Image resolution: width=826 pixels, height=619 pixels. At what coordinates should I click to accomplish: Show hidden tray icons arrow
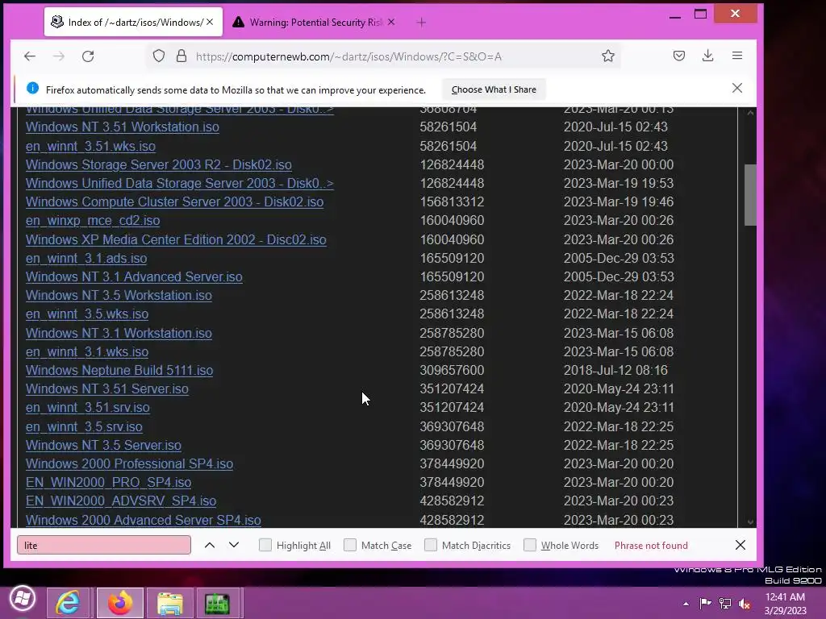[686, 603]
